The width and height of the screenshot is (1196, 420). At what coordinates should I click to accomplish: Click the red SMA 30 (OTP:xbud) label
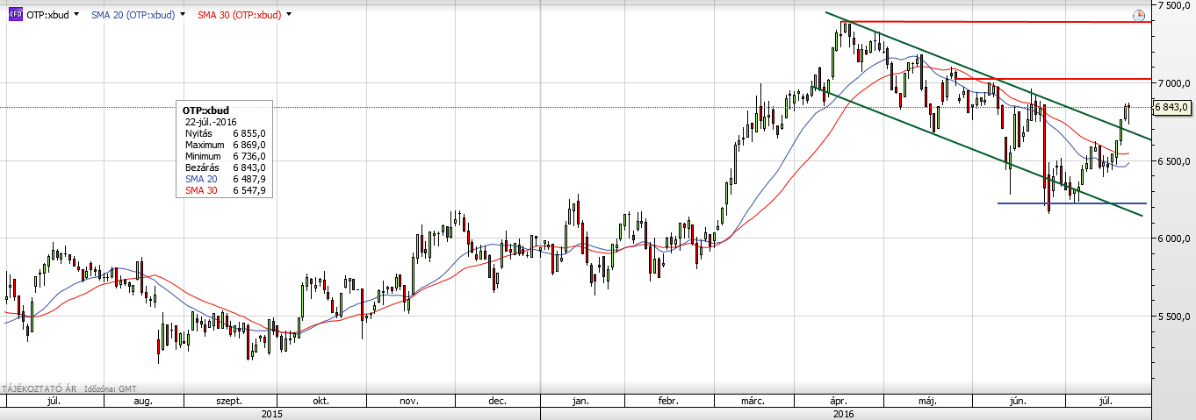click(239, 15)
